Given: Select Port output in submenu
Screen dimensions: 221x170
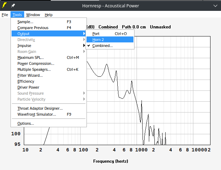Looking at the screenshot, I should pyautogui.click(x=110, y=34).
